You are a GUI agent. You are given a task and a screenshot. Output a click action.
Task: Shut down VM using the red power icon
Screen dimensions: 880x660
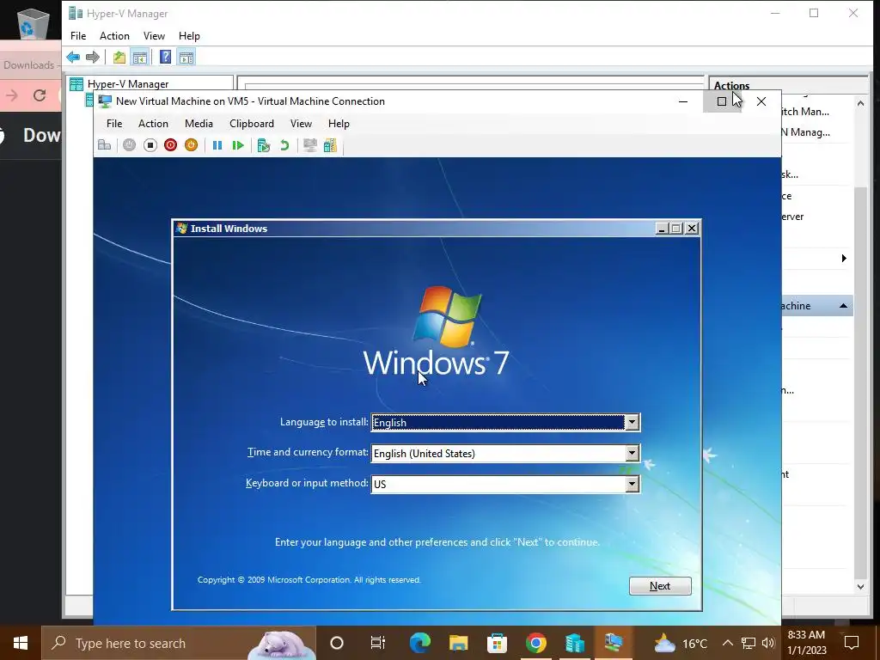coord(171,145)
